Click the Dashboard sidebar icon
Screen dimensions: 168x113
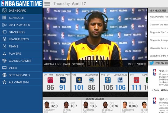click(x=4, y=10)
